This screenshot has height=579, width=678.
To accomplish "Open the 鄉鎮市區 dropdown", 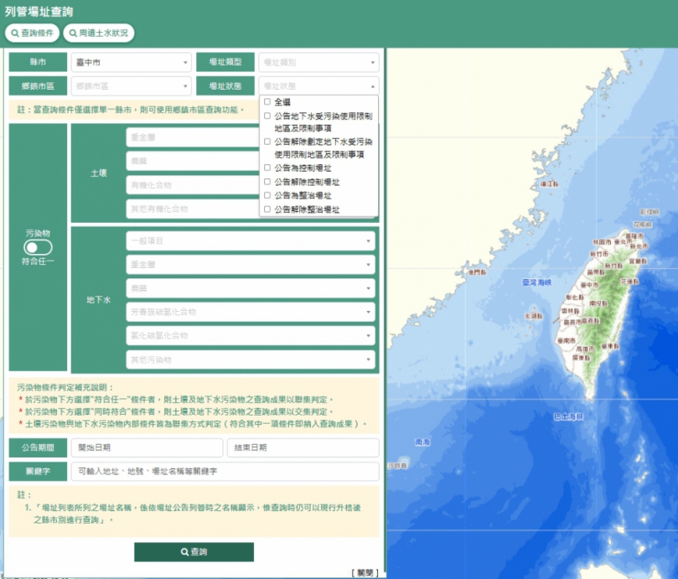I will (x=131, y=85).
